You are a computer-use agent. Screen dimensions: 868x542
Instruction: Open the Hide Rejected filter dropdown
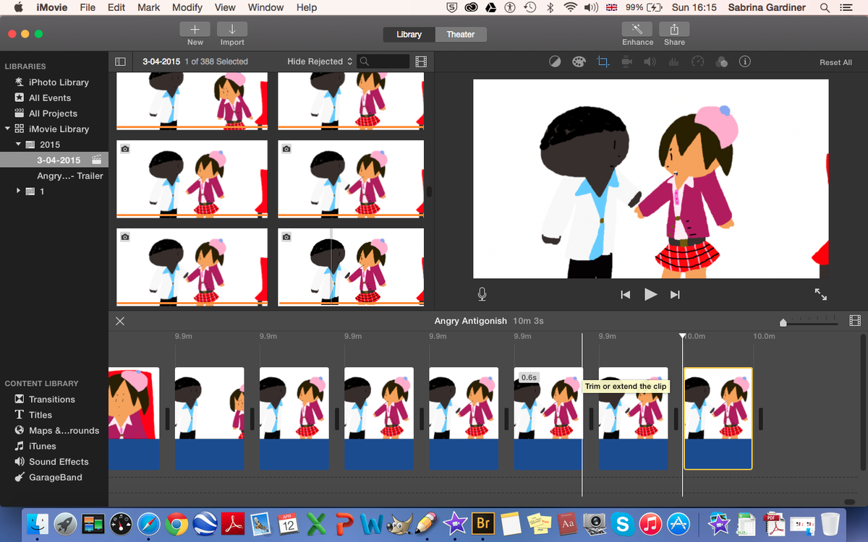[x=320, y=61]
